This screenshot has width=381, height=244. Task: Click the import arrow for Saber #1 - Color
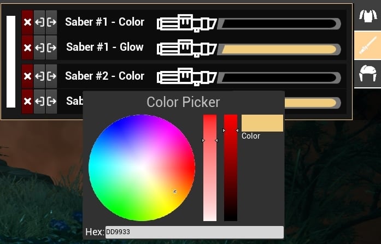[x=39, y=22]
